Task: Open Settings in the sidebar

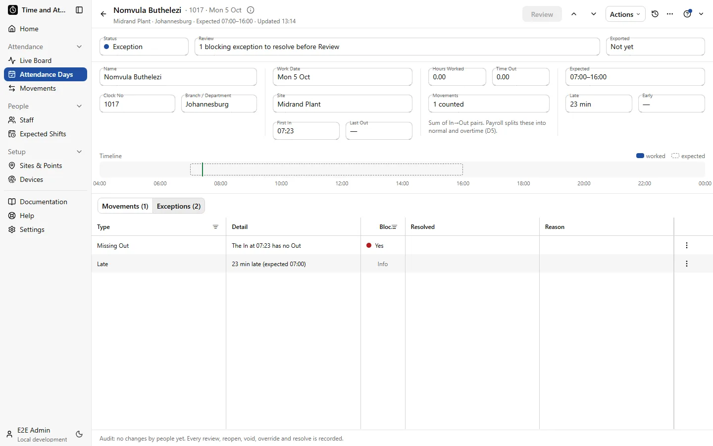Action: click(x=46, y=229)
